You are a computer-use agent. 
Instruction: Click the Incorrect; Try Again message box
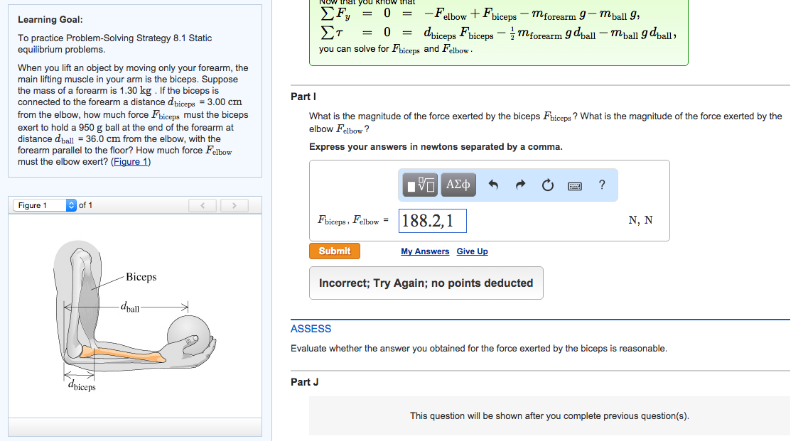426,283
